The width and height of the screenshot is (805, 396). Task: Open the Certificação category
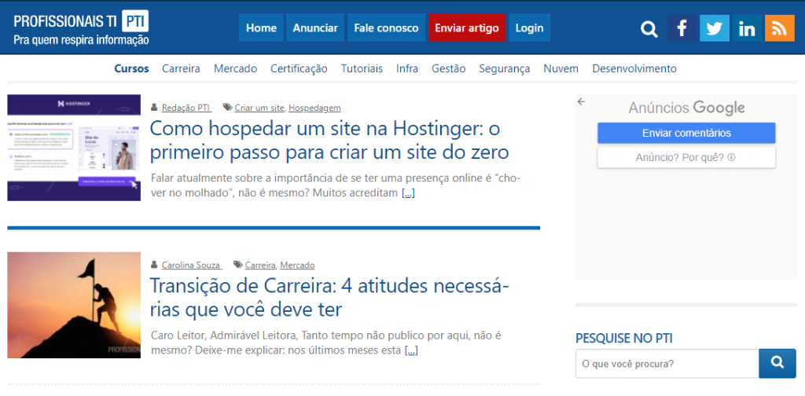tap(299, 68)
